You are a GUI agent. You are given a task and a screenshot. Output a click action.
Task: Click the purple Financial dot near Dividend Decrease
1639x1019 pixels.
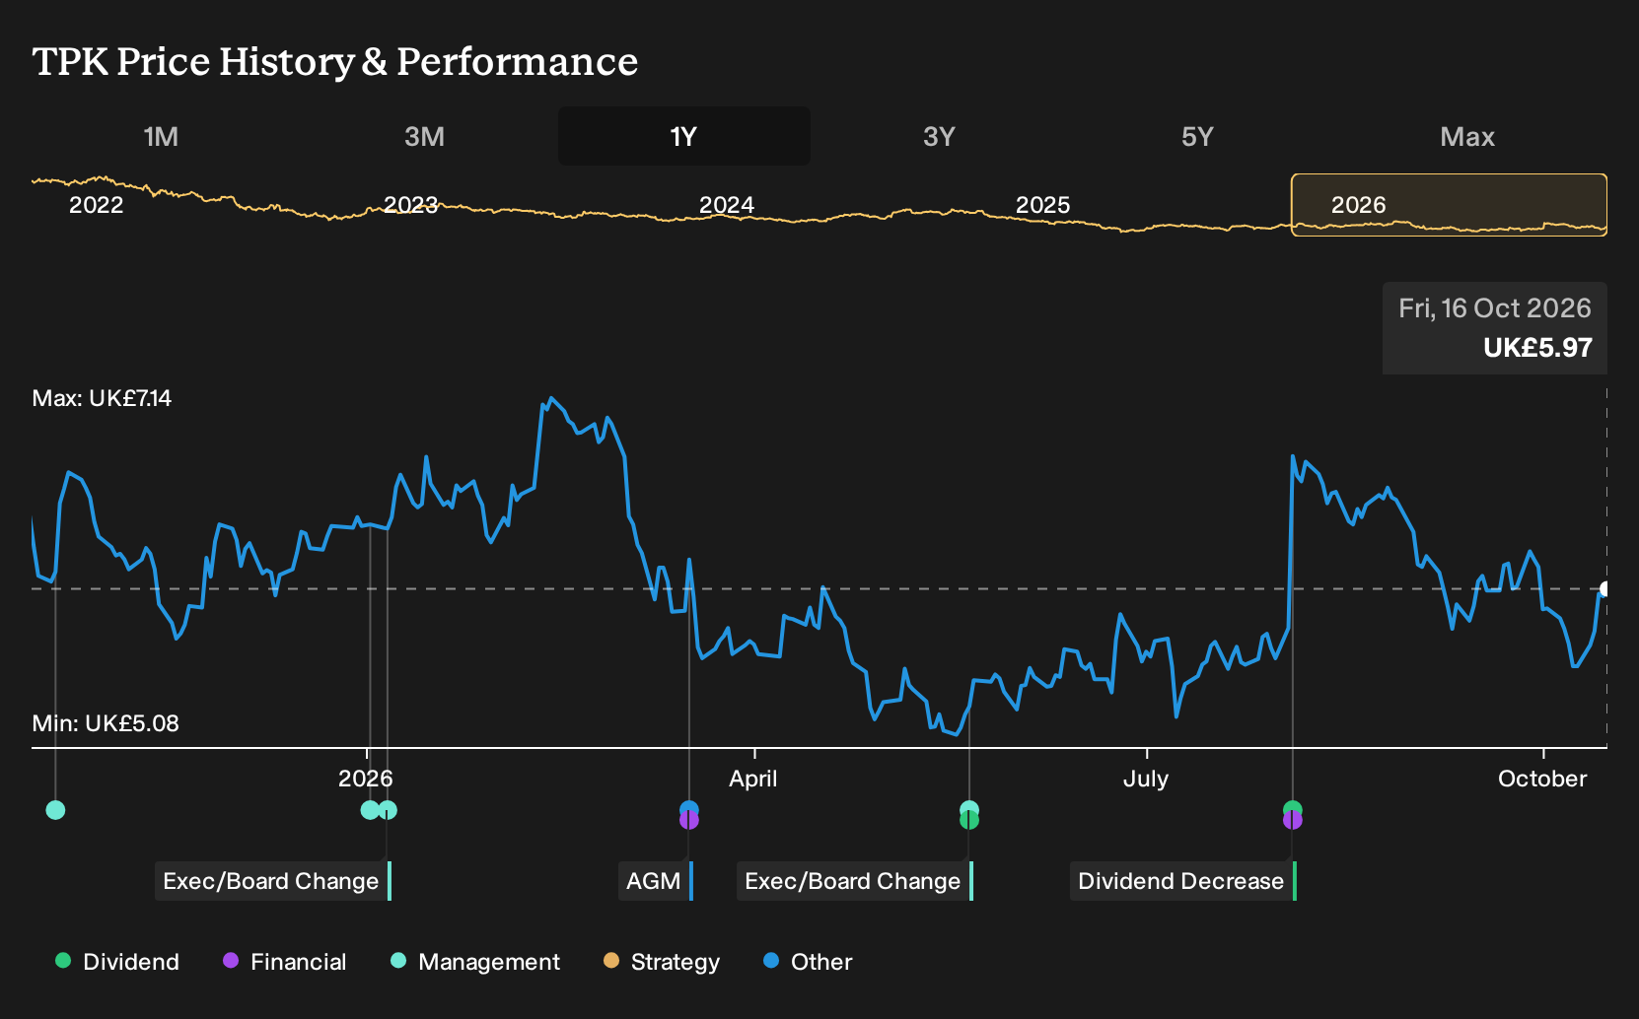(x=1293, y=821)
